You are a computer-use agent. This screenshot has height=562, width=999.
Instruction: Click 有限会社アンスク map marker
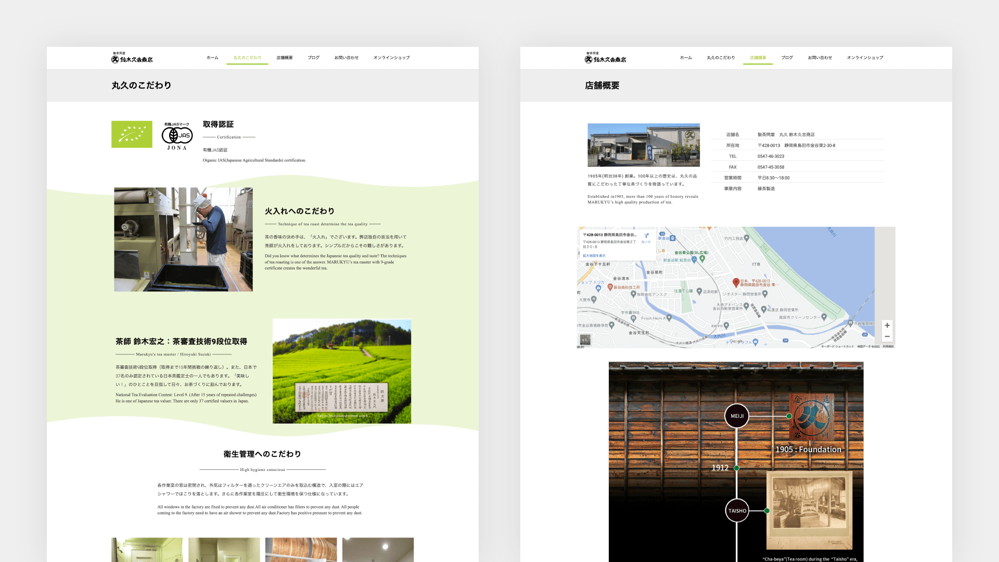633,294
